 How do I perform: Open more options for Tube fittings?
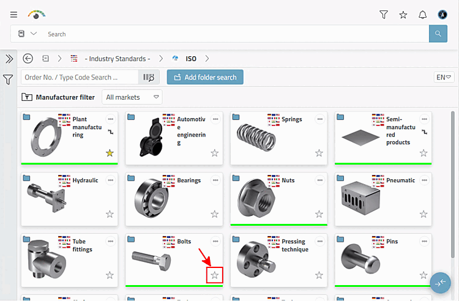(x=111, y=241)
